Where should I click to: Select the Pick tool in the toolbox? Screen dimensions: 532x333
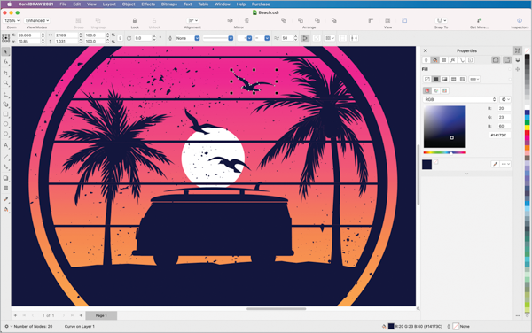tap(5, 52)
